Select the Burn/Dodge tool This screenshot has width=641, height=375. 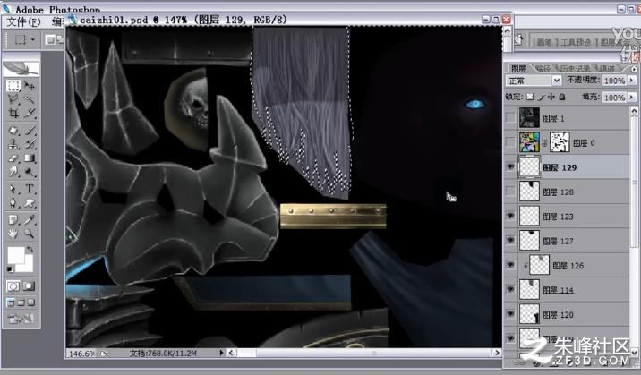click(x=29, y=172)
